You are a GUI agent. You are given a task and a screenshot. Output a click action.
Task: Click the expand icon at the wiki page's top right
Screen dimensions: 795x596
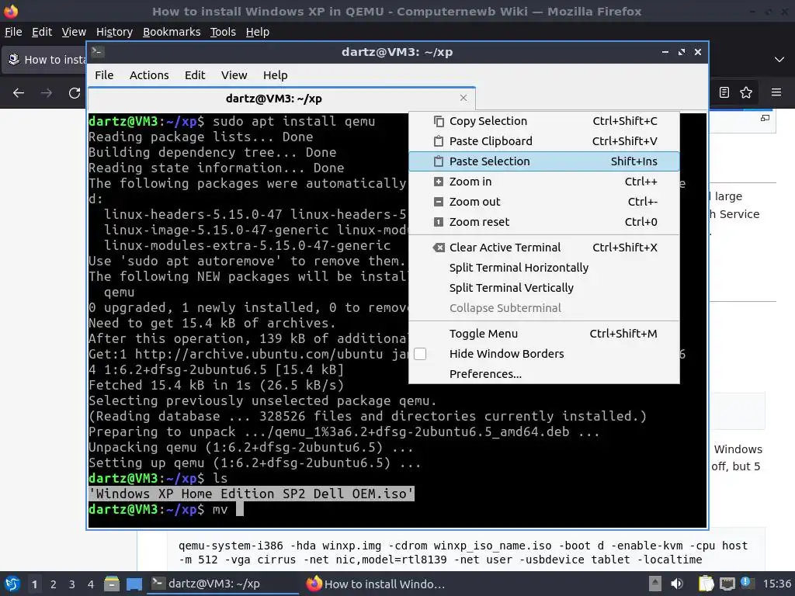tap(765, 118)
